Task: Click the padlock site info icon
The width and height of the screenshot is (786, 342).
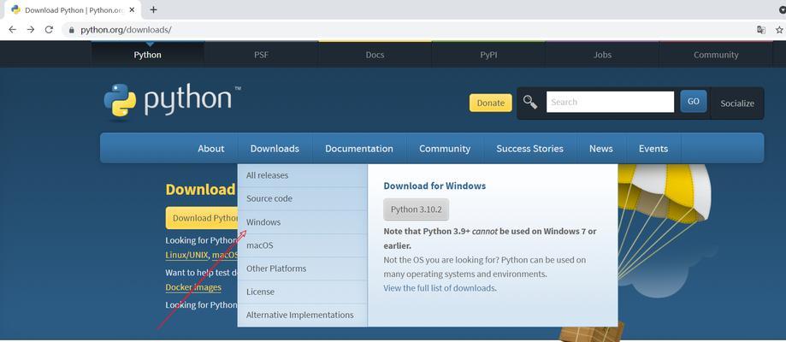Action: [72, 30]
